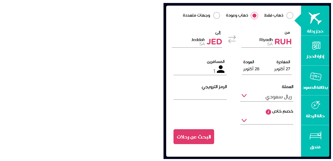Focus the promo code (الرمز الترويجي) field
Image resolution: width=333 pixels, height=161 pixels.
200,95
